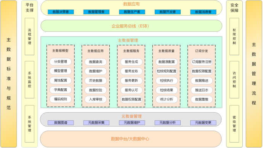Select the 服务更新 pill

[x=131, y=81]
